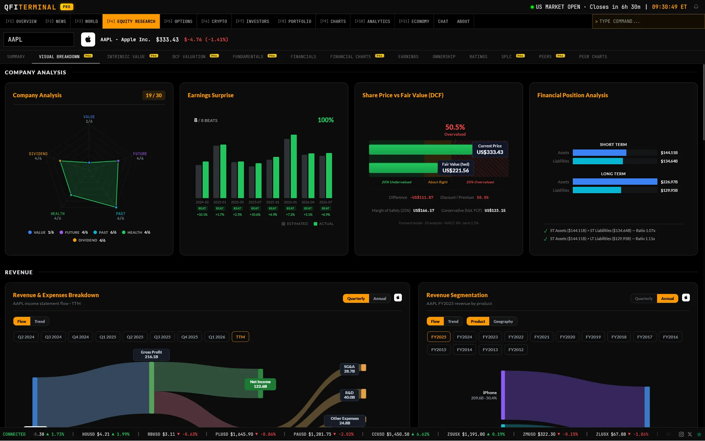Select the Q1 2026 period button

coord(217,337)
